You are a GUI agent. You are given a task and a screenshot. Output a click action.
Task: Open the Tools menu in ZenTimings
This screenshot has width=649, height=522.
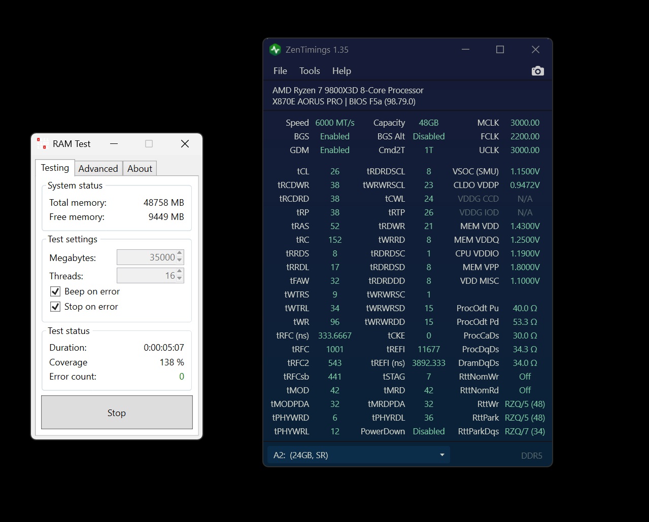pyautogui.click(x=310, y=71)
